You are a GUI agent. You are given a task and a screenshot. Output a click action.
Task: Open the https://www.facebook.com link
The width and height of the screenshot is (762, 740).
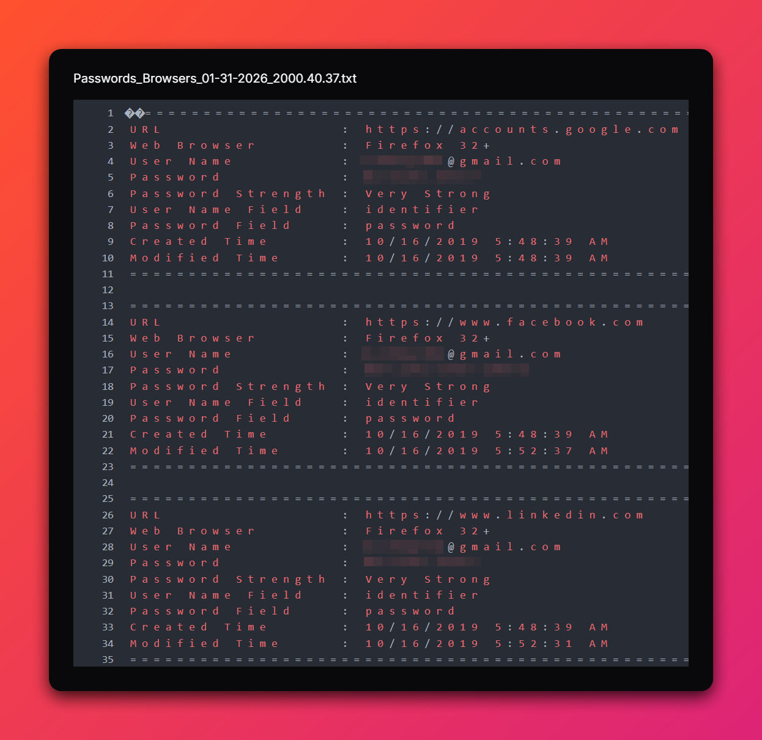click(505, 322)
